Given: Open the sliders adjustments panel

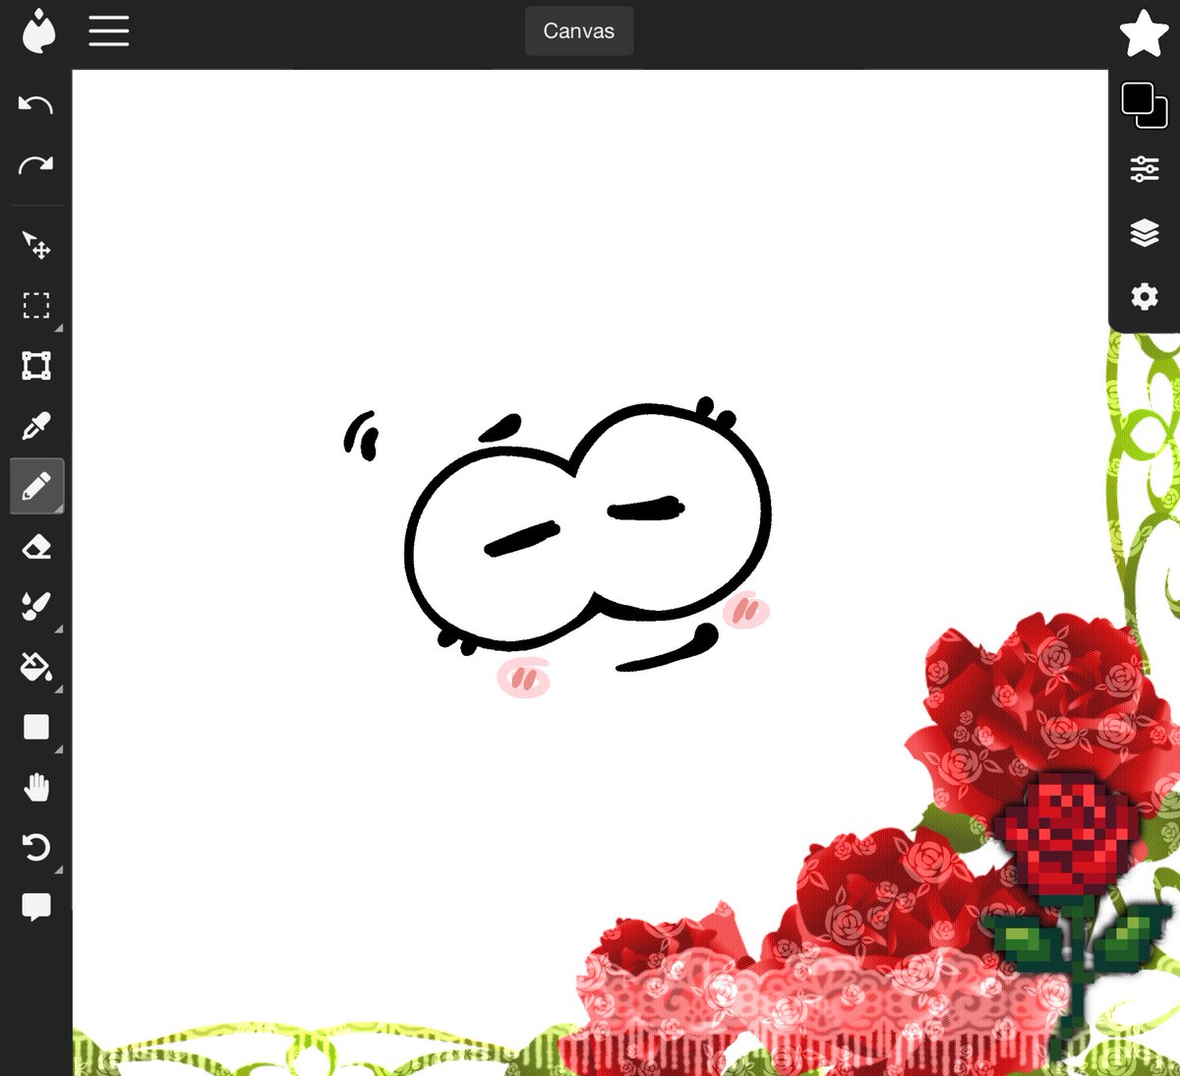Looking at the screenshot, I should click(x=1145, y=169).
